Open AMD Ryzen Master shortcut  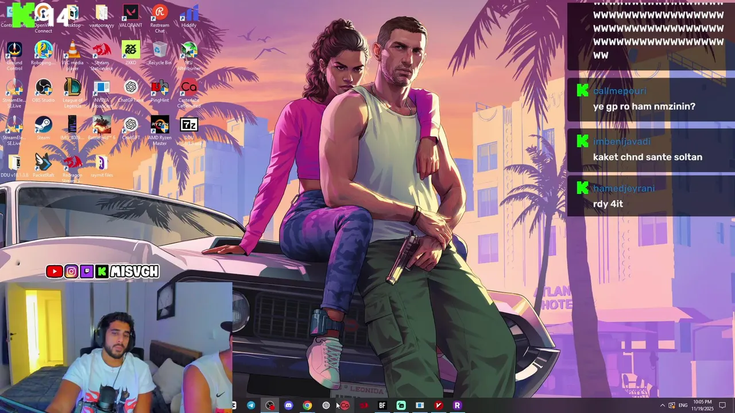click(x=160, y=131)
